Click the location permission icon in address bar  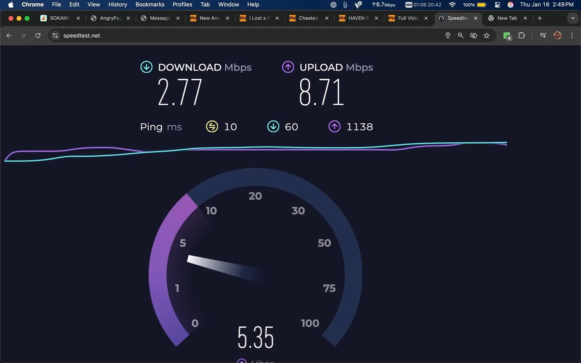point(447,35)
